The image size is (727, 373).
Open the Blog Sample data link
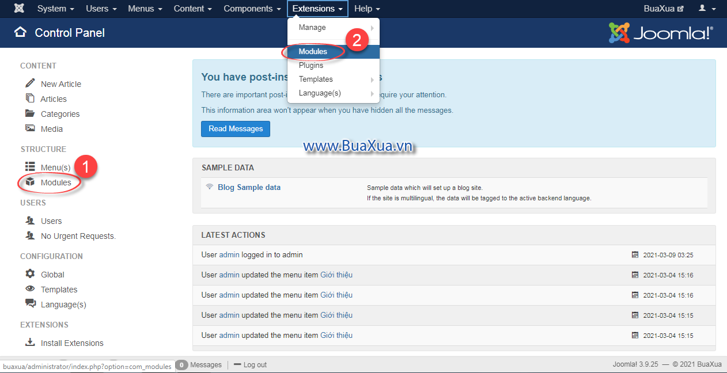(249, 188)
